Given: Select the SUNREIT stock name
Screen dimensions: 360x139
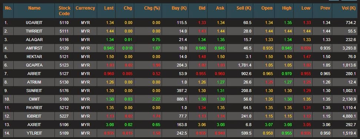Looking at the screenshot, I should tap(34, 91).
